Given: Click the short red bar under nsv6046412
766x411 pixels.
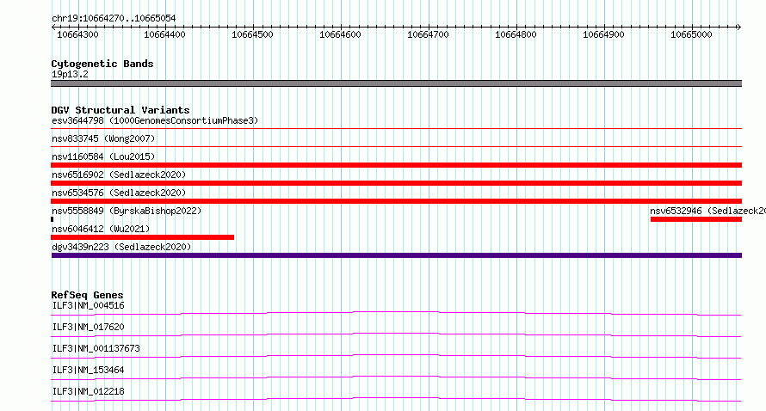Looking at the screenshot, I should coord(142,237).
